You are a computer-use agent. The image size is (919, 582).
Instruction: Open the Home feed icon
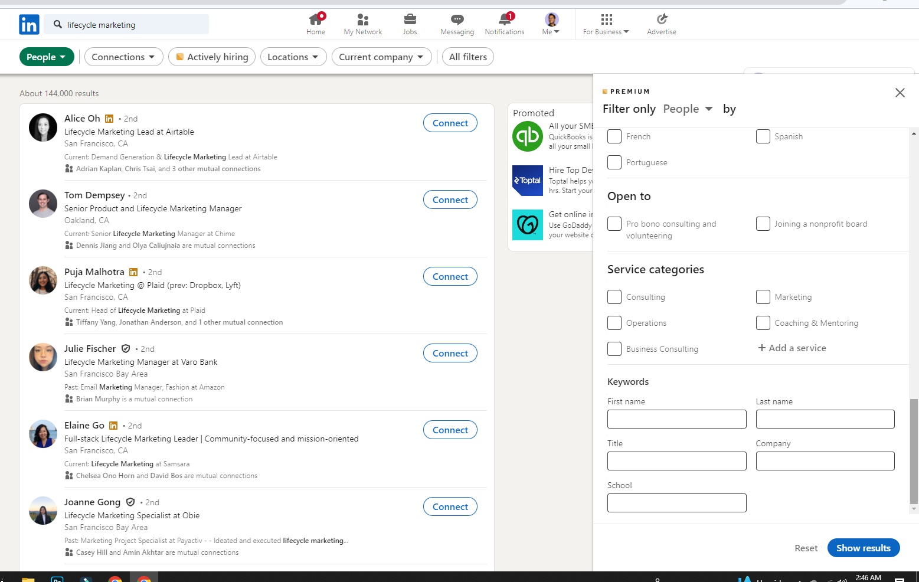tap(316, 19)
